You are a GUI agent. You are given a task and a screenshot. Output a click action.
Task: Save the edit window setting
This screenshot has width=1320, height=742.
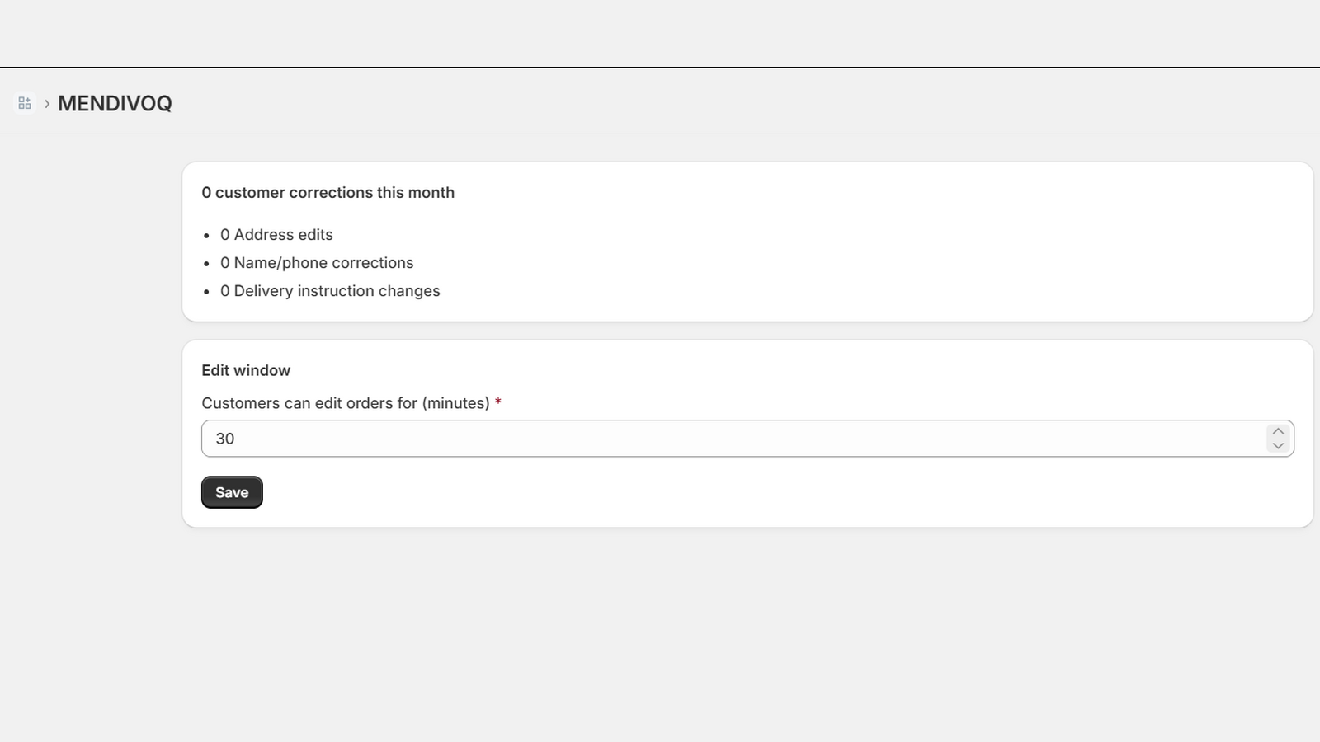click(x=232, y=492)
